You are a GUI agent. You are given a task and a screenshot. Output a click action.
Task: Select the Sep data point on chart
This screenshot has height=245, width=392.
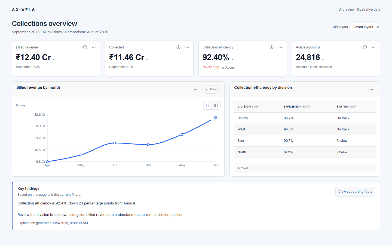216,118
